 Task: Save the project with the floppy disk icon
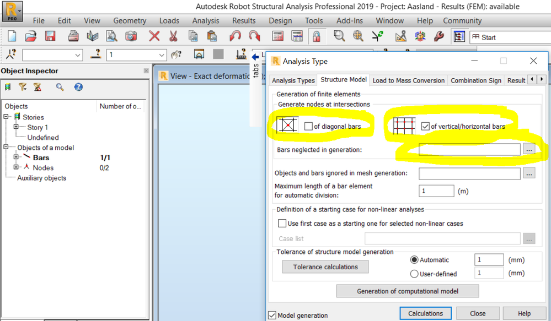pos(50,36)
